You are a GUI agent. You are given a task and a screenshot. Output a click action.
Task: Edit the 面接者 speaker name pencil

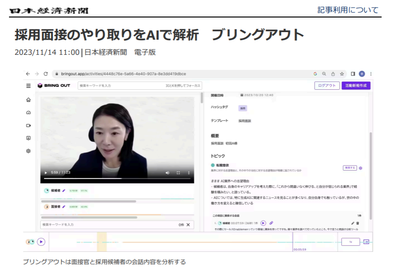pyautogui.click(x=64, y=206)
